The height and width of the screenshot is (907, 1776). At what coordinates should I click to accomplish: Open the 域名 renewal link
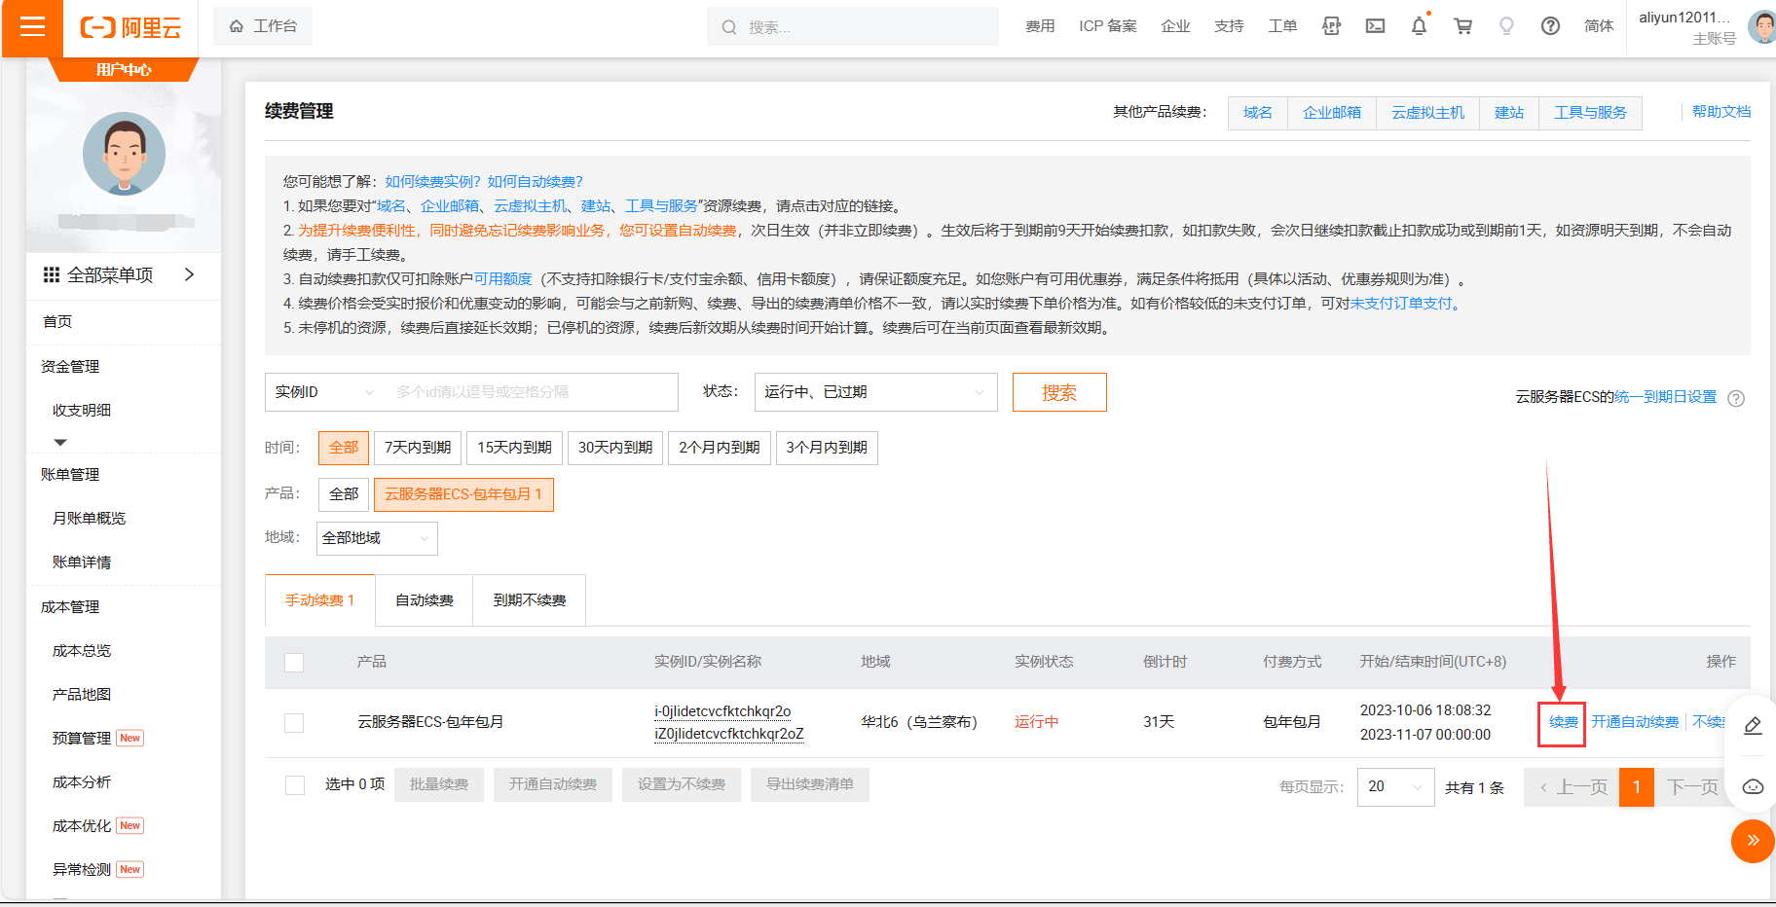coord(1258,113)
